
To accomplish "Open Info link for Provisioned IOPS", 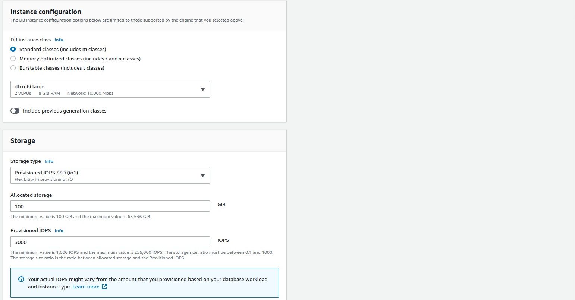I will click(x=59, y=231).
